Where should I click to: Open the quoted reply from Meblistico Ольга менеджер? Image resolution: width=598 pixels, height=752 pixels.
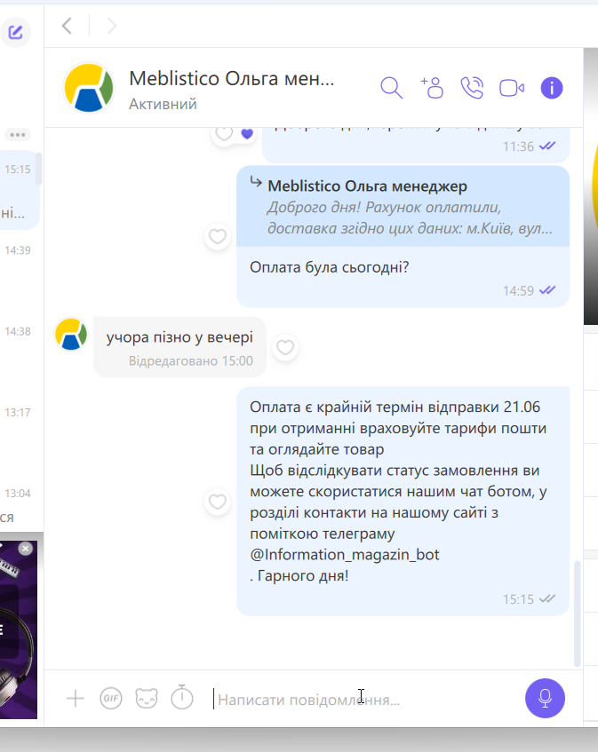point(403,207)
